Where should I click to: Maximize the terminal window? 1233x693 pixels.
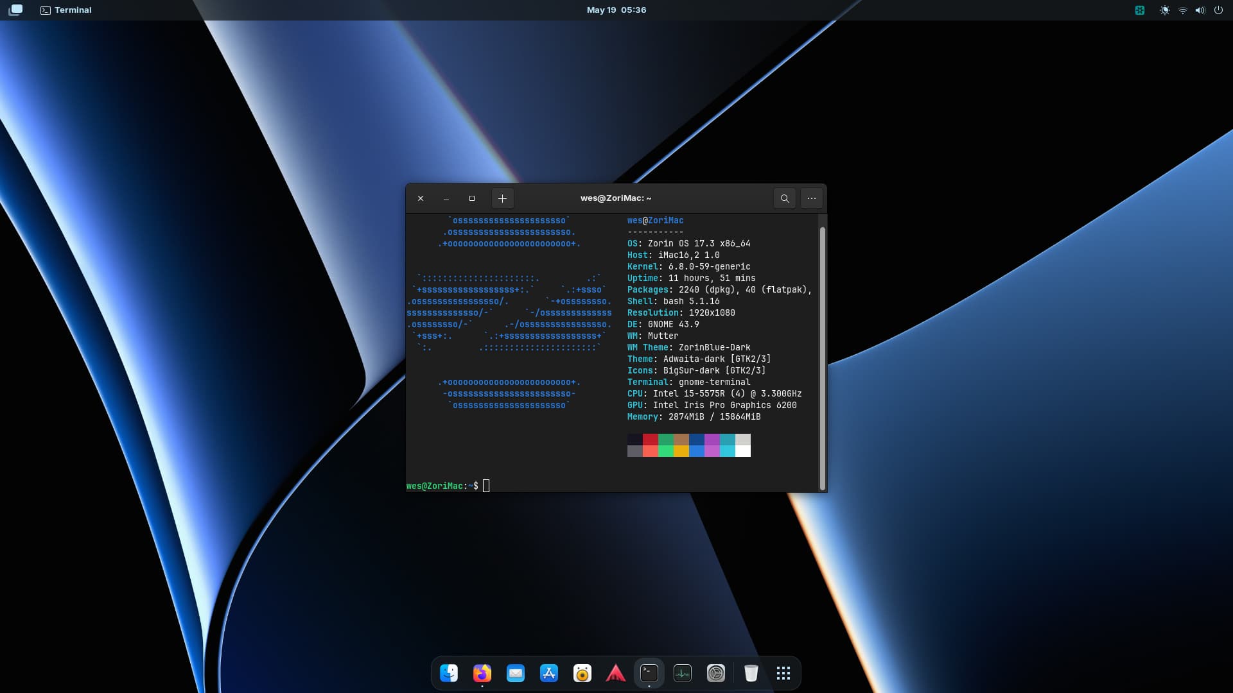[472, 198]
